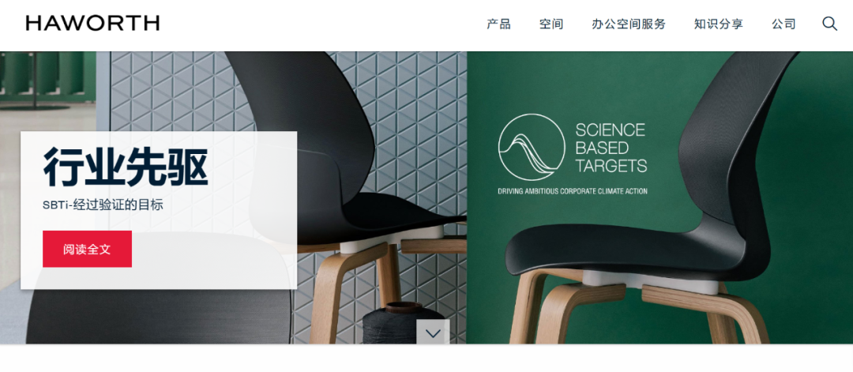This screenshot has width=853, height=372.
Task: Click the HAWORTH logo
Action: pyautogui.click(x=92, y=24)
